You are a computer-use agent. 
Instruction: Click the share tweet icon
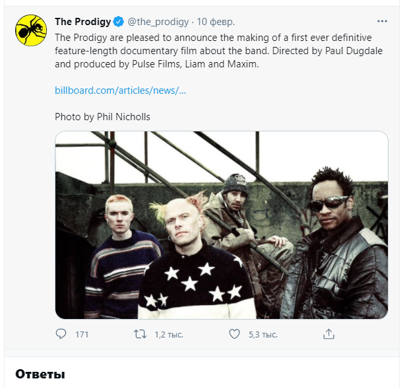pyautogui.click(x=329, y=334)
